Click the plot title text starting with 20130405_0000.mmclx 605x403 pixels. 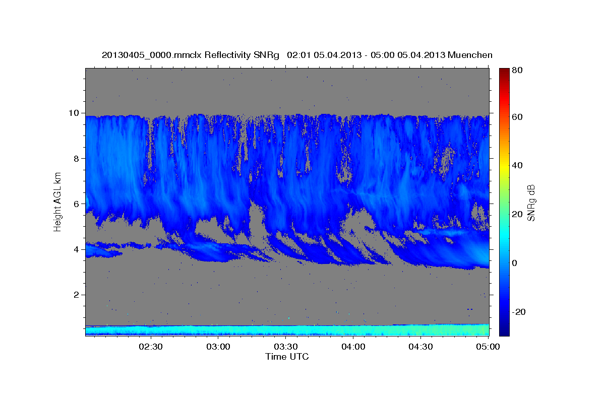[x=297, y=55]
